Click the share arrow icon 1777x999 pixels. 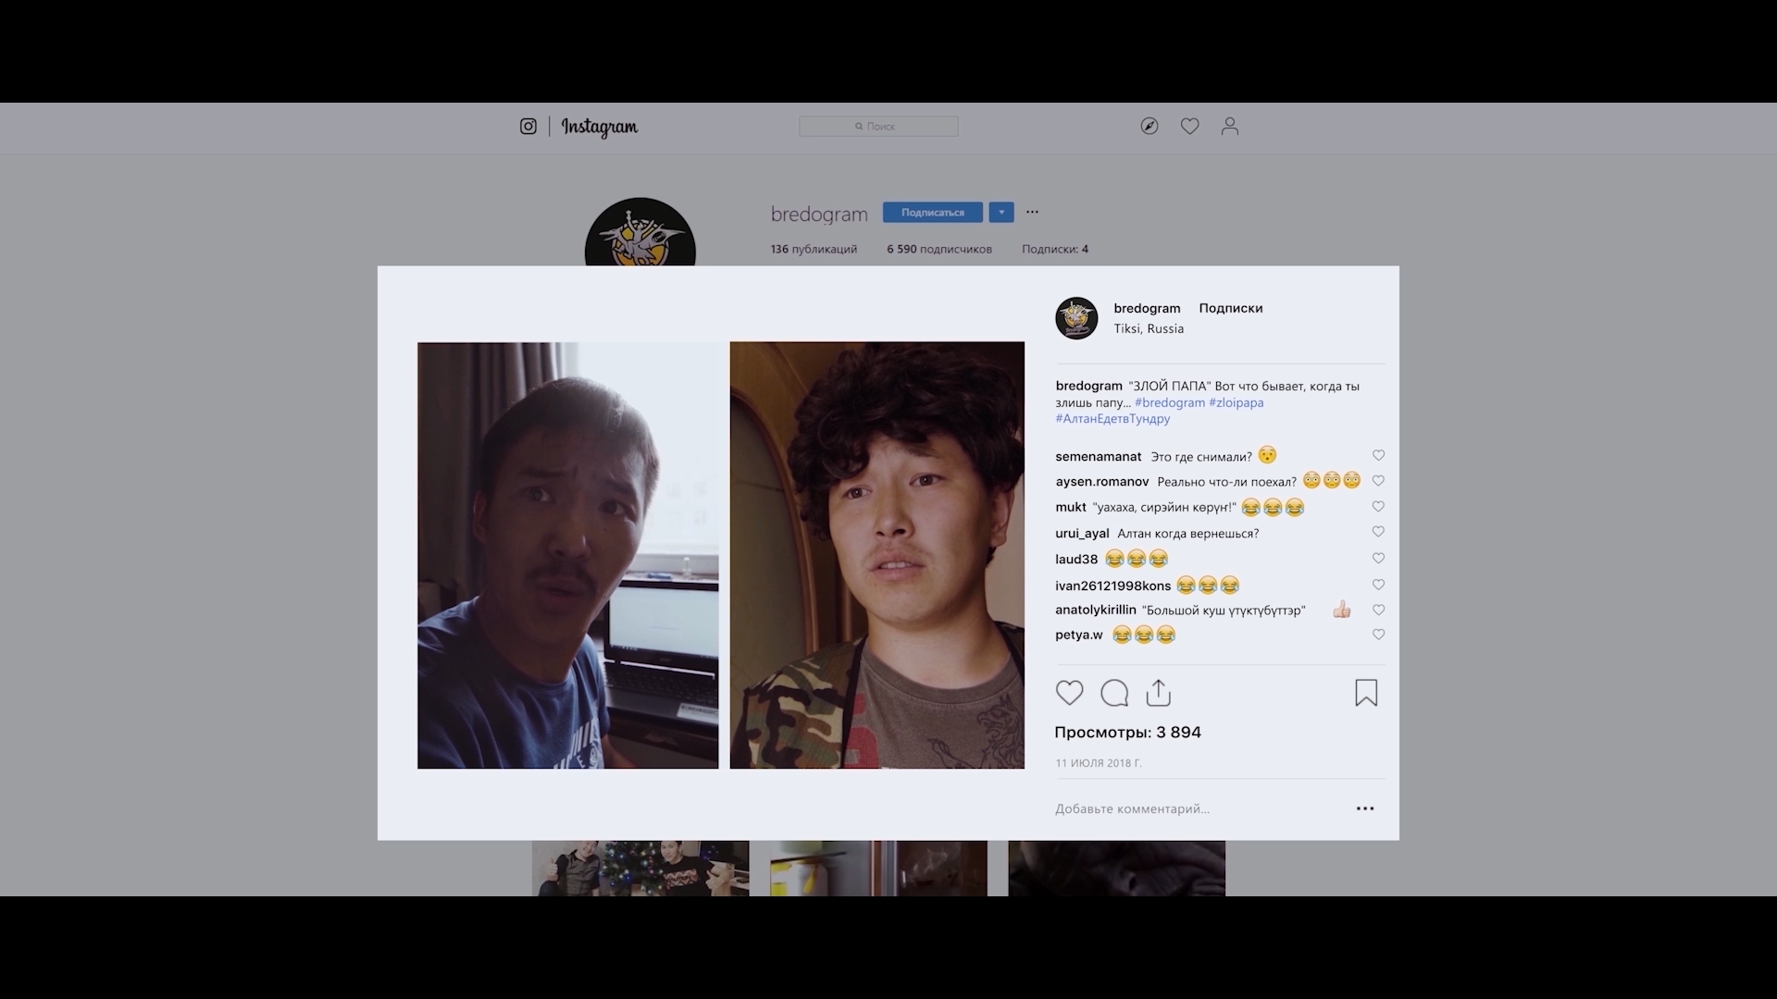click(1159, 693)
